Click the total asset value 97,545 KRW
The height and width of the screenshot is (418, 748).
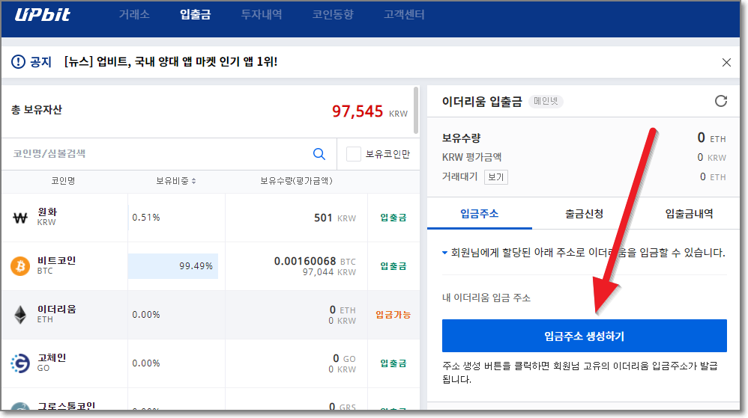tap(370, 112)
